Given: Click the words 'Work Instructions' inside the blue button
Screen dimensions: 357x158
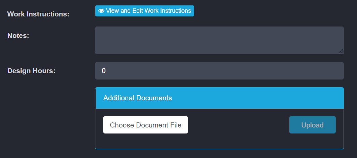Looking at the screenshot, I should (x=168, y=11).
